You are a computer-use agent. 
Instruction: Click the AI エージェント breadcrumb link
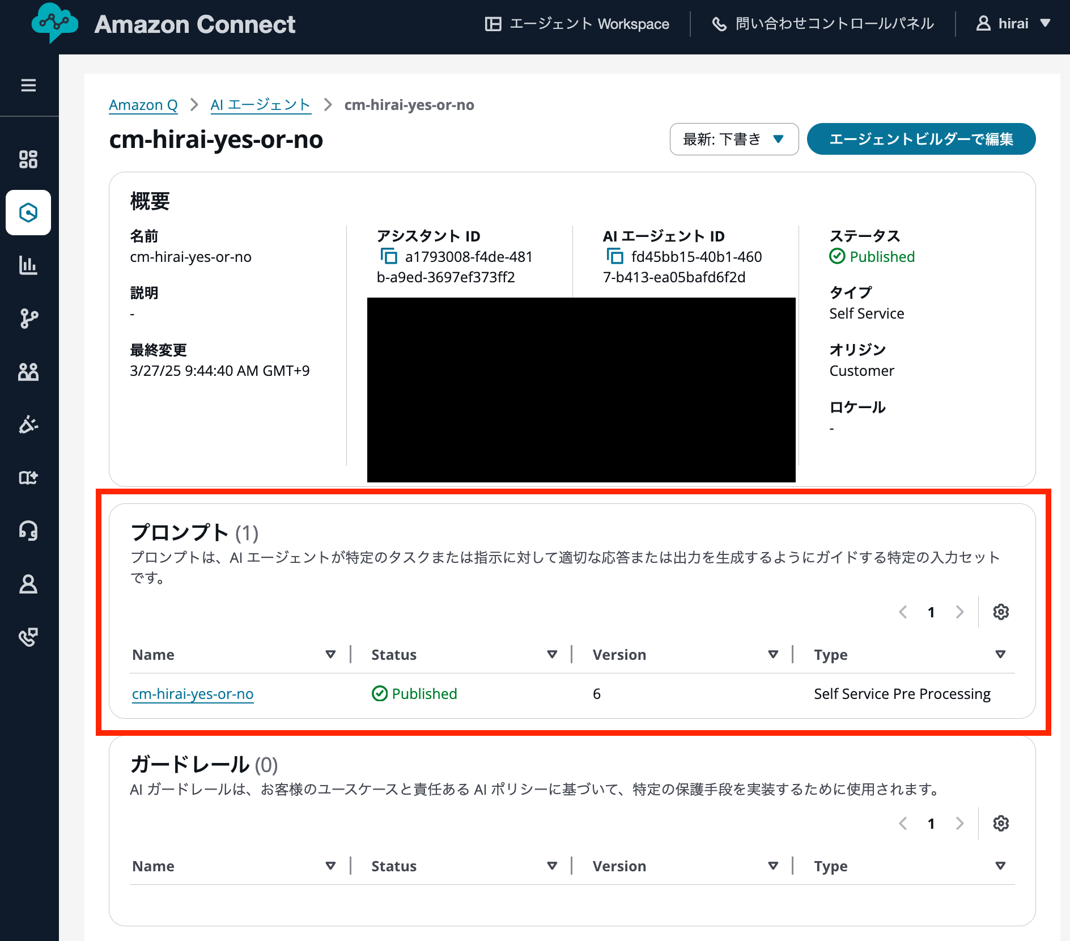click(261, 105)
